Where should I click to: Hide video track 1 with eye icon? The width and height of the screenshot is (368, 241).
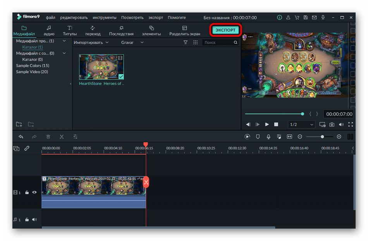[x=34, y=192]
